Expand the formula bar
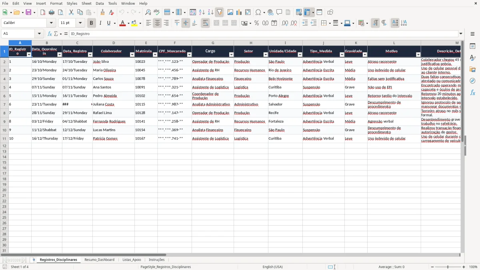 pos(461,34)
